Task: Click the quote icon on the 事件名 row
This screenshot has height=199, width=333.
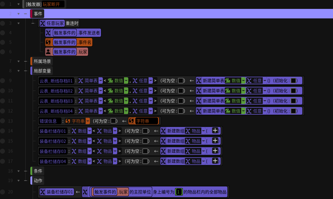Action: [48, 42]
